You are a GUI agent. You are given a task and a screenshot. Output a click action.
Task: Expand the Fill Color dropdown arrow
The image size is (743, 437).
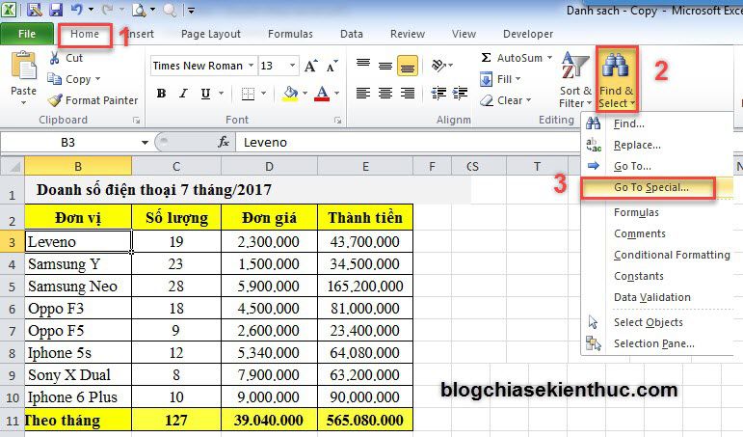coord(305,93)
